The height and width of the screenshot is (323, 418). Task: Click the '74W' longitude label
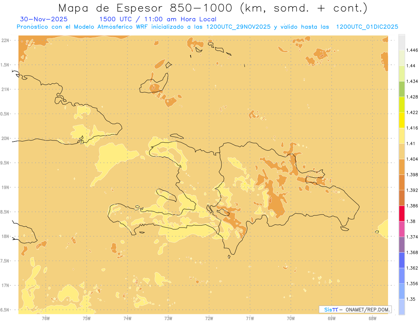point(127,318)
